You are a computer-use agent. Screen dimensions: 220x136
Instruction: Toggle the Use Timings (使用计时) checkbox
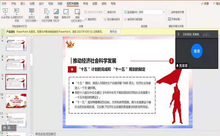tap(105, 12)
